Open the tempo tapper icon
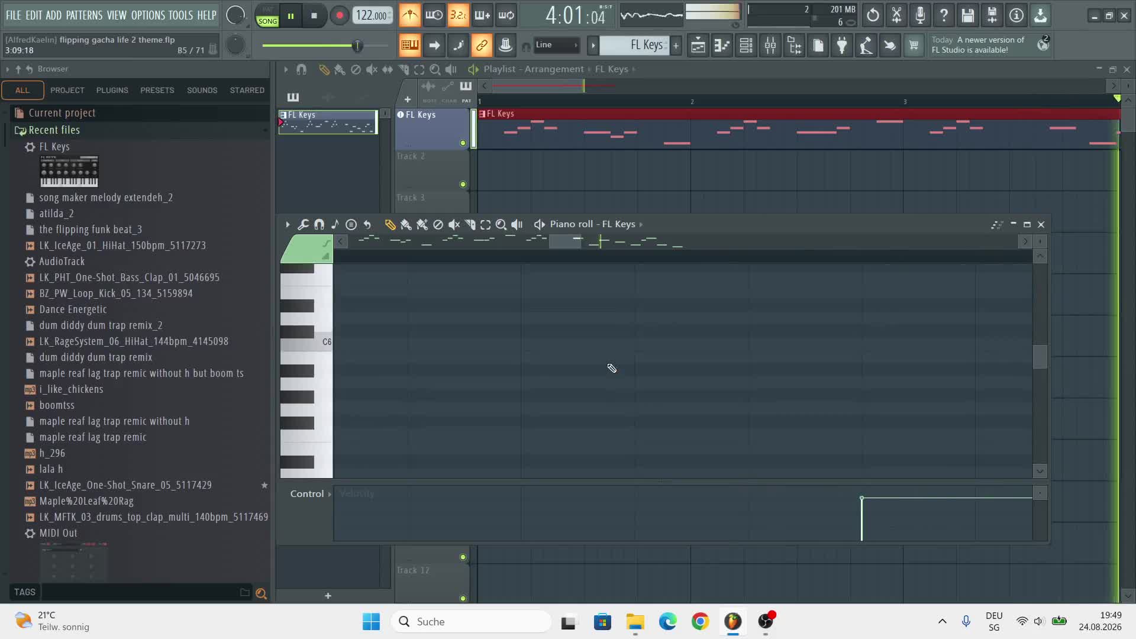Viewport: 1136px width, 639px height. [866, 45]
